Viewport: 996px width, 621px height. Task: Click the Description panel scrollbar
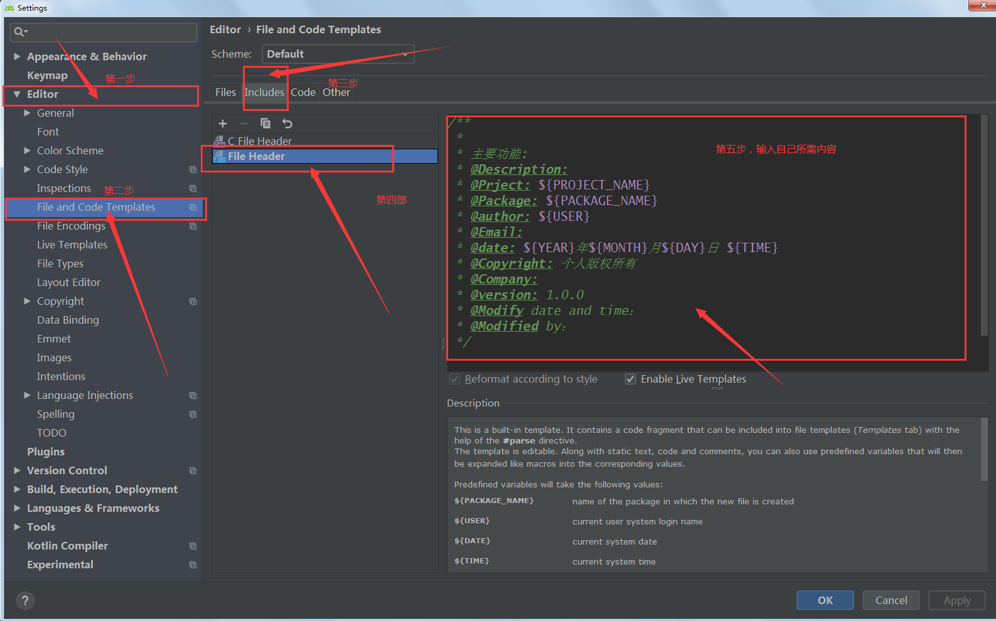(984, 450)
